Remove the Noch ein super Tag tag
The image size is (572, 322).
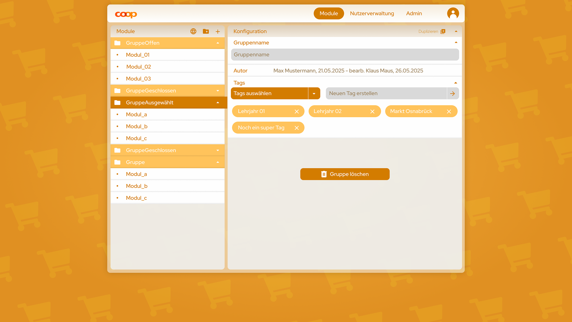point(297,128)
